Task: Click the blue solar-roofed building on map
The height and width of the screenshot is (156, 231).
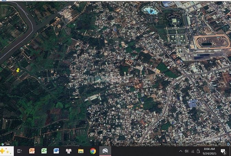Action: point(192,103)
